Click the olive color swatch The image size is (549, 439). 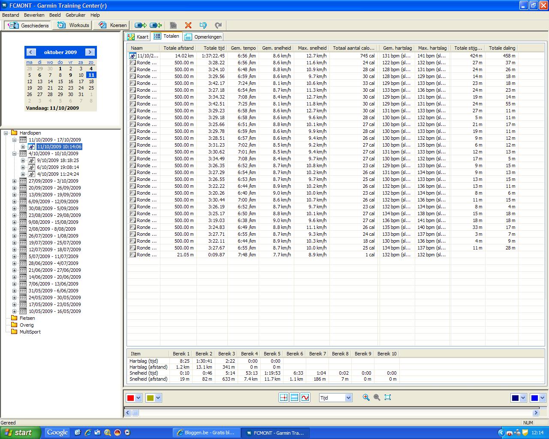pyautogui.click(x=150, y=398)
